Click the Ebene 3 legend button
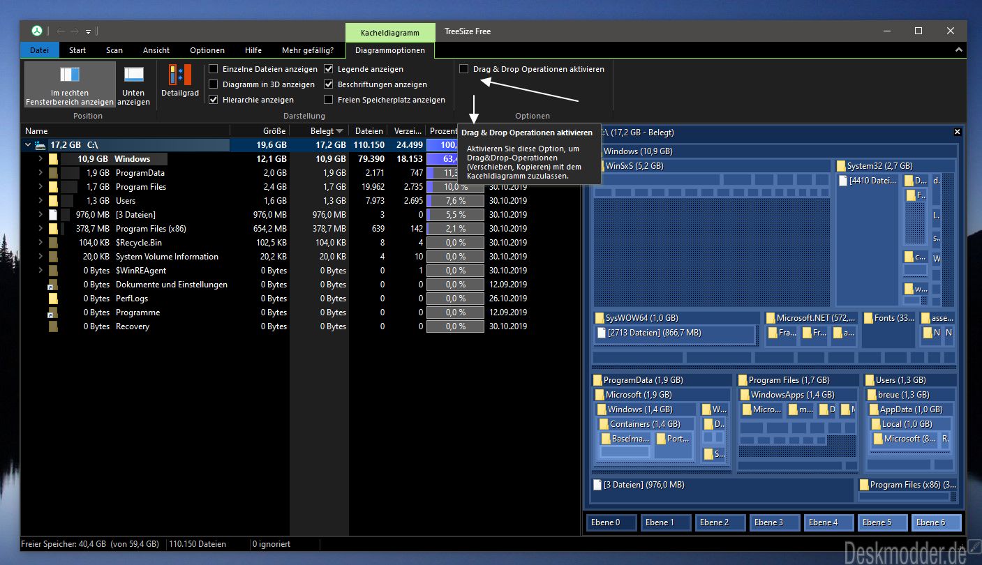Screen dimensions: 982x565 pyautogui.click(x=775, y=522)
